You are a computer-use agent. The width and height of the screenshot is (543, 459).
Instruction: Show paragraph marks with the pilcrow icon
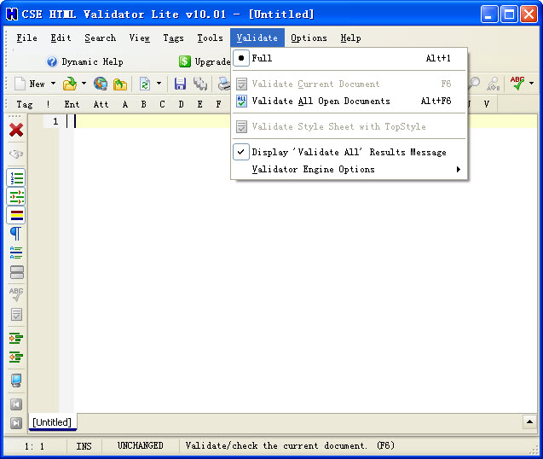tap(16, 234)
